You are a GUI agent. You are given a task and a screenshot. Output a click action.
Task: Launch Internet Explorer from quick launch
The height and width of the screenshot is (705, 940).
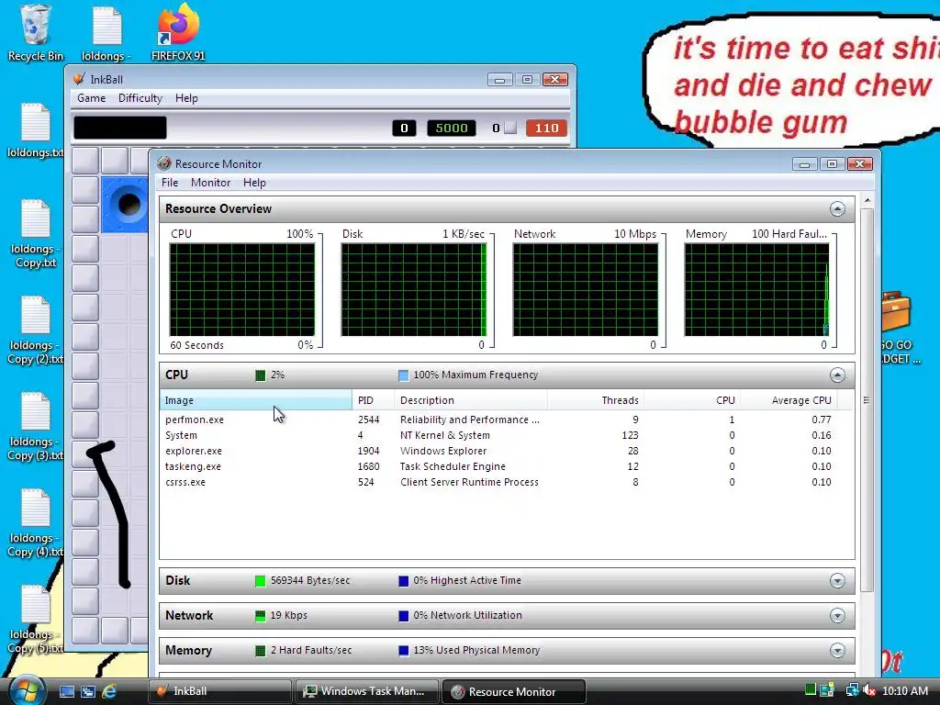(x=109, y=691)
